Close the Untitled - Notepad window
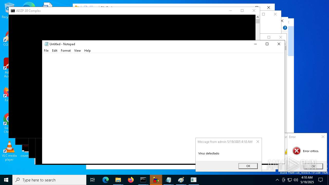The width and height of the screenshot is (329, 185). click(x=279, y=44)
